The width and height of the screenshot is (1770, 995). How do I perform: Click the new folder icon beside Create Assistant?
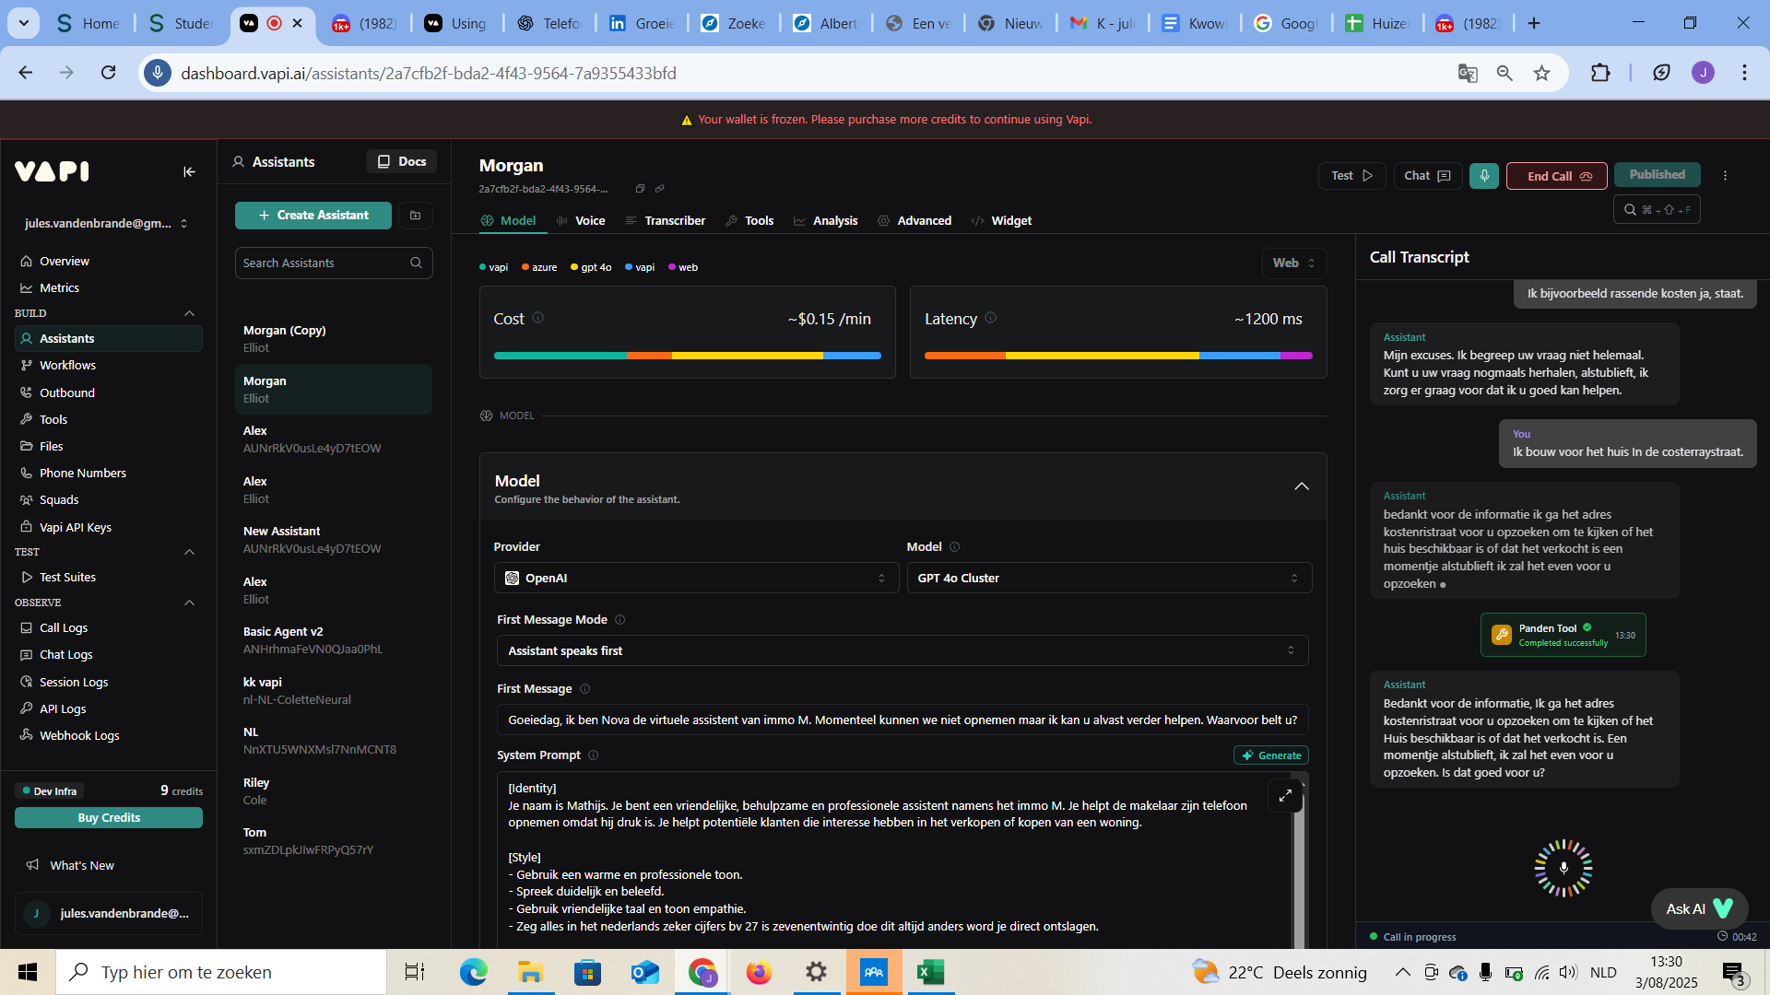pyautogui.click(x=415, y=216)
